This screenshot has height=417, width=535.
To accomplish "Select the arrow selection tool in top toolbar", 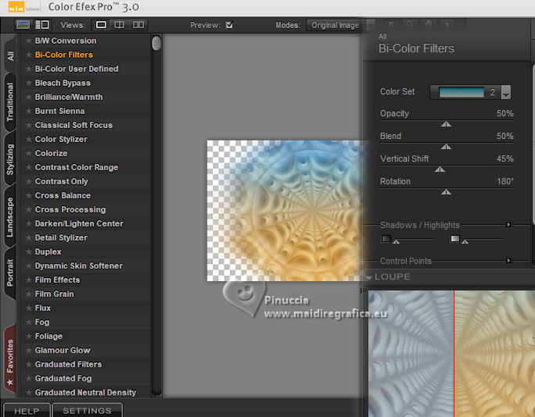I will [391, 24].
